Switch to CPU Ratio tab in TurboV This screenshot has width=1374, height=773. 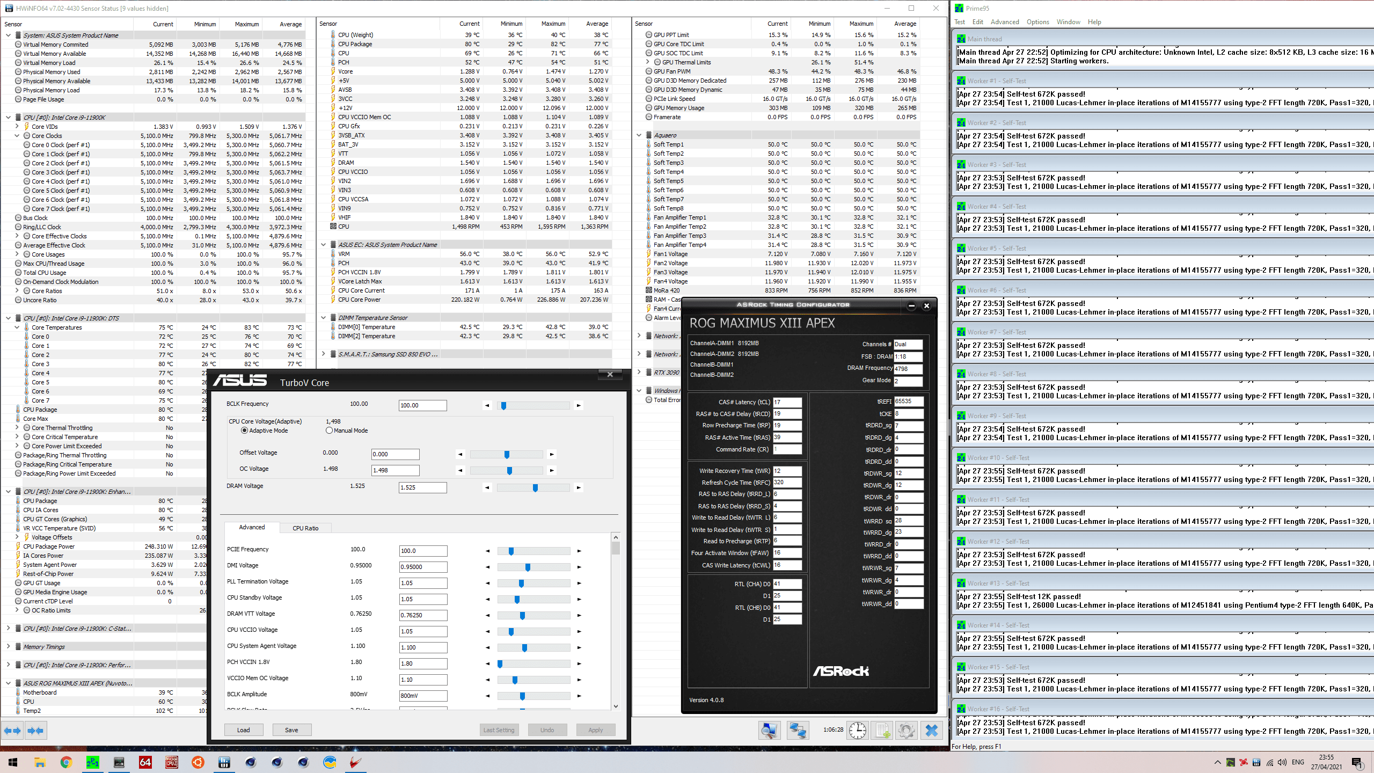tap(305, 528)
